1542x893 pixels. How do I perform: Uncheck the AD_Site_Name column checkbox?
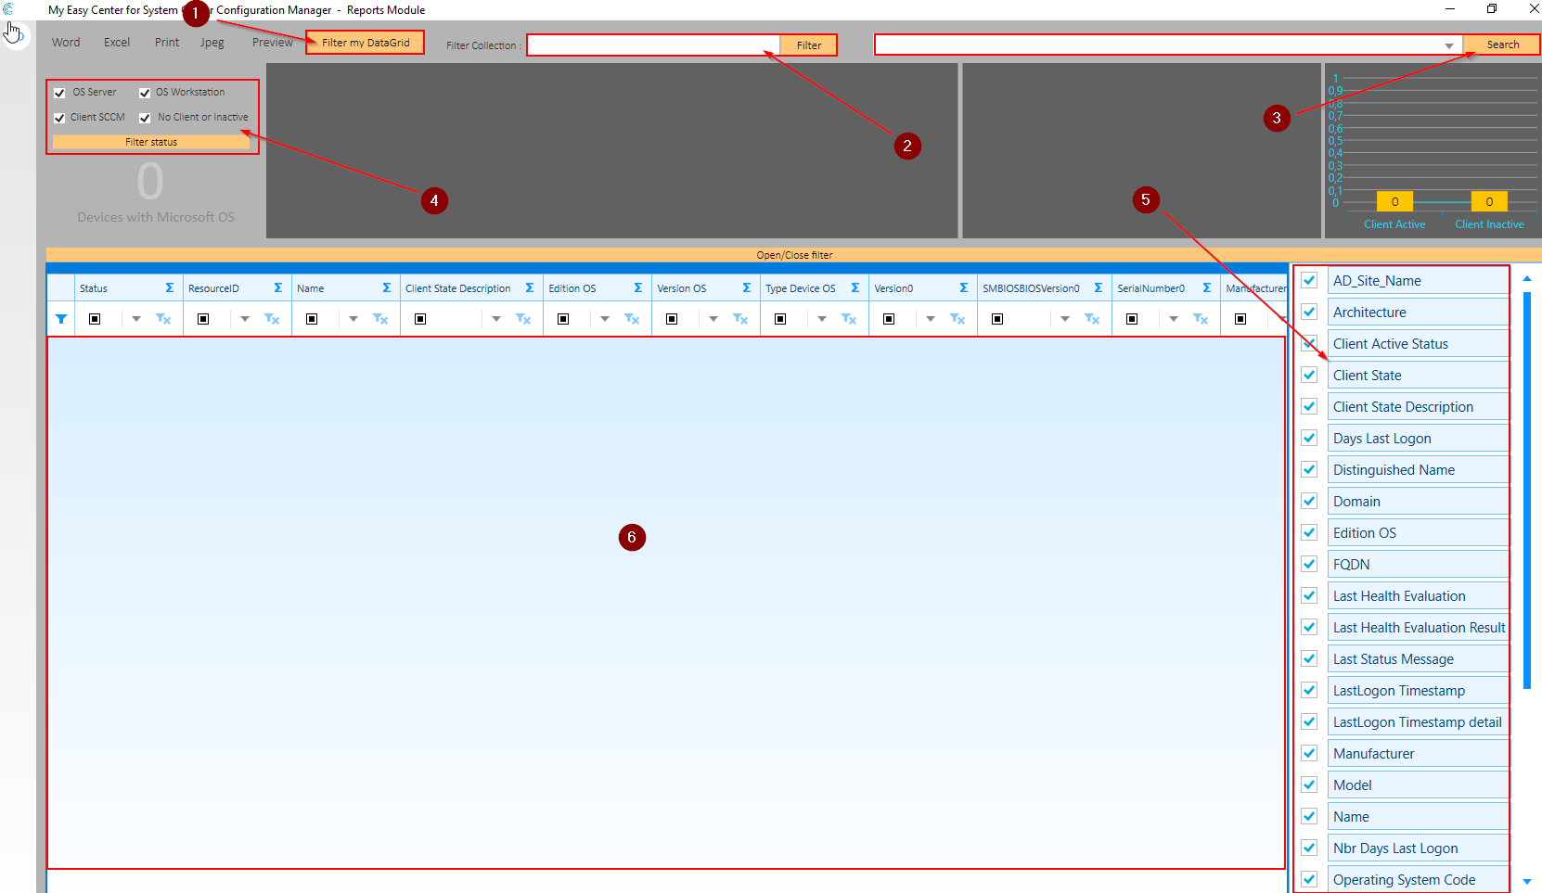tap(1309, 280)
